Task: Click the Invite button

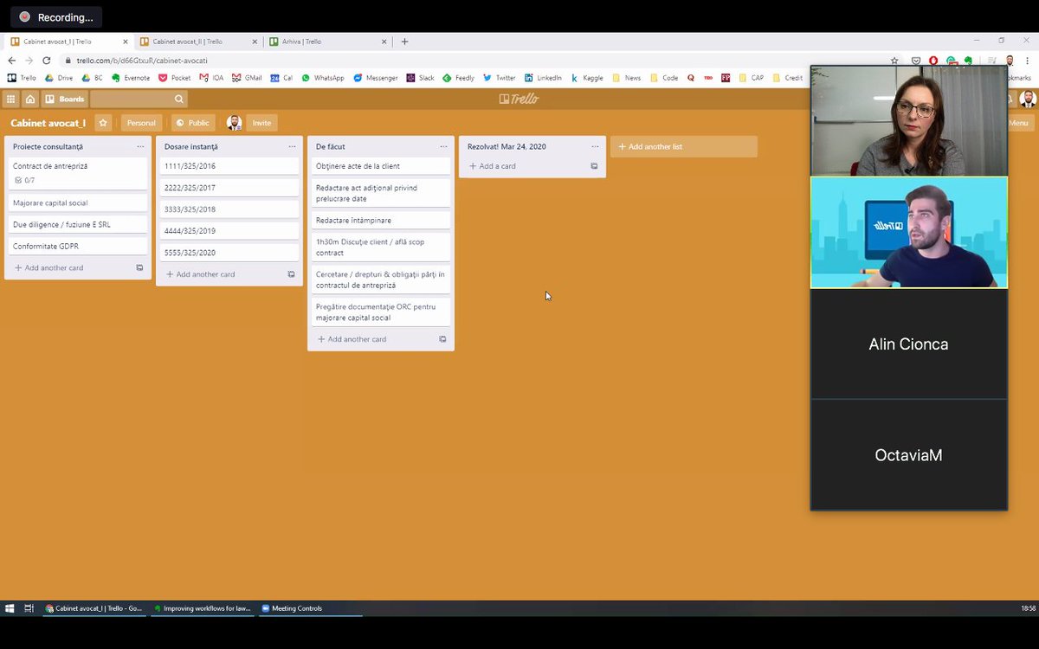Action: pyautogui.click(x=261, y=123)
